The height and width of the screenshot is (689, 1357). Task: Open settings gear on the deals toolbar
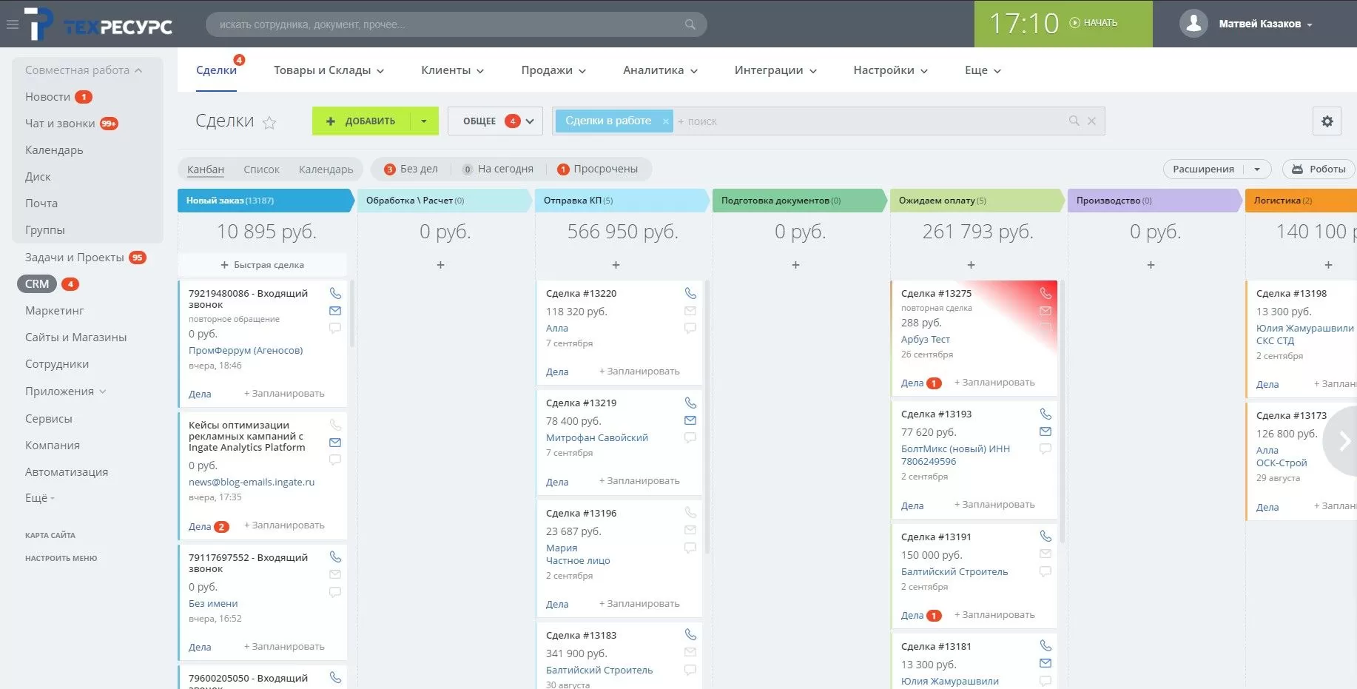1327,121
